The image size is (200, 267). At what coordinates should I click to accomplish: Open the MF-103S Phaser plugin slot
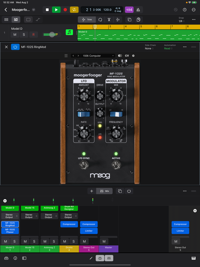[x=10, y=231]
